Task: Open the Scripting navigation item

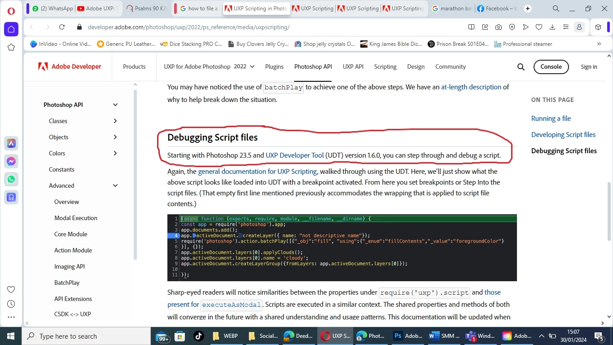Action: pyautogui.click(x=385, y=66)
